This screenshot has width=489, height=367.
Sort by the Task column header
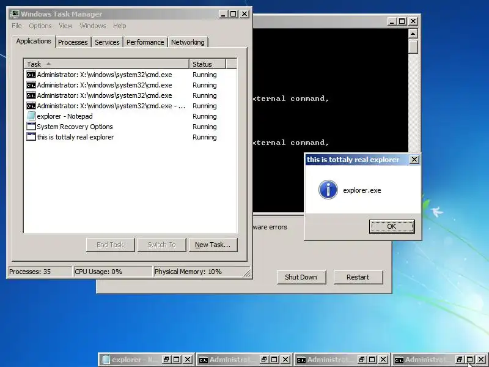[x=106, y=64]
